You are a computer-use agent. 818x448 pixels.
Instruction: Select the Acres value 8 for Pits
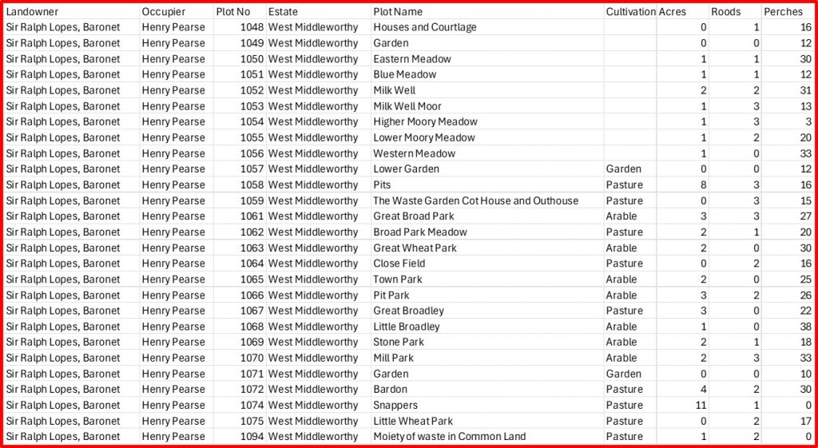(x=682, y=184)
